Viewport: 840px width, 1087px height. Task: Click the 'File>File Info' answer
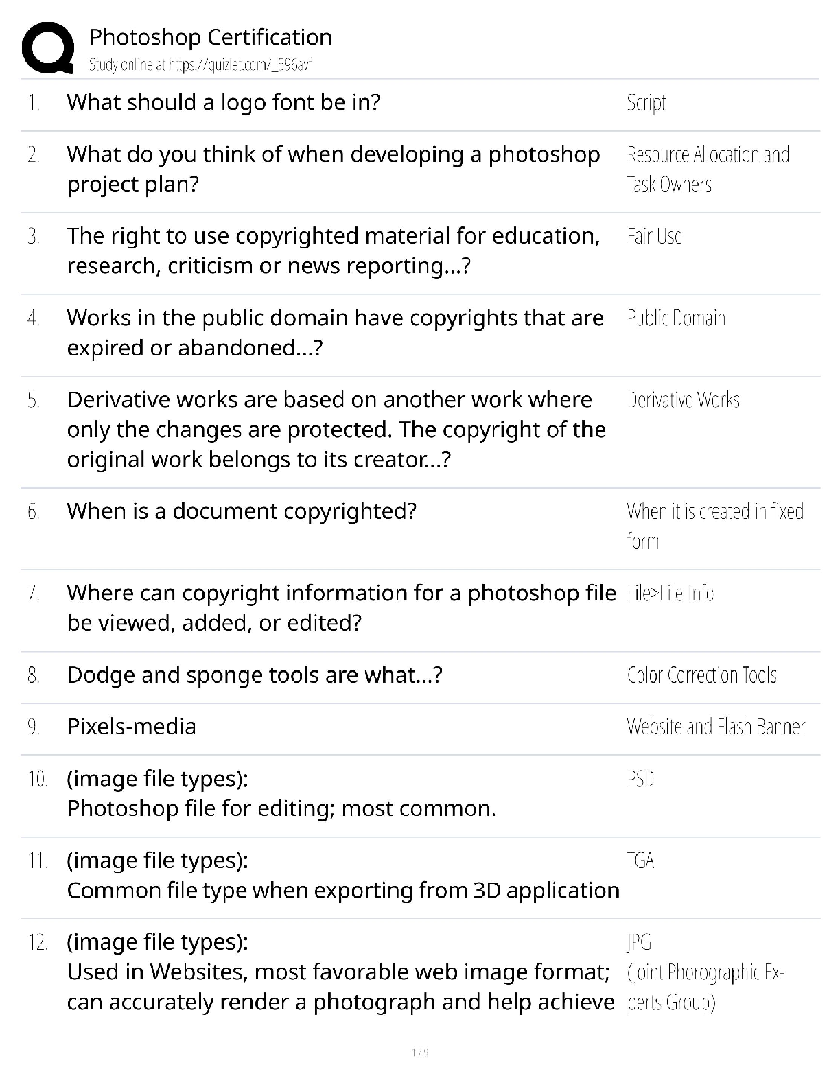pyautogui.click(x=670, y=593)
